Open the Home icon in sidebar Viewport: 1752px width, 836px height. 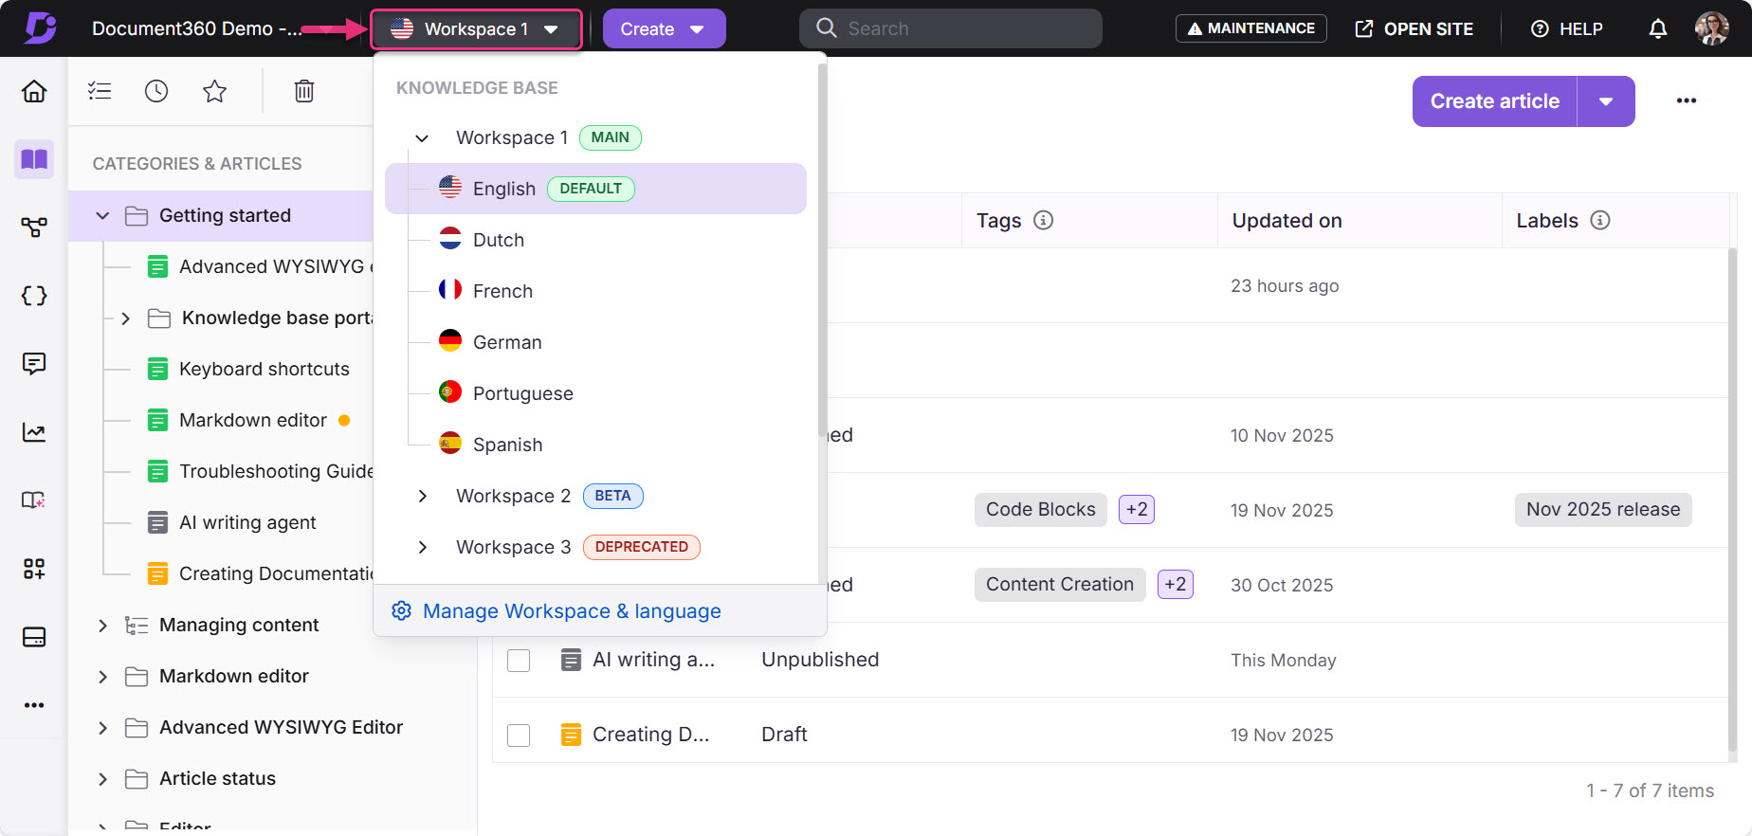coord(34,91)
